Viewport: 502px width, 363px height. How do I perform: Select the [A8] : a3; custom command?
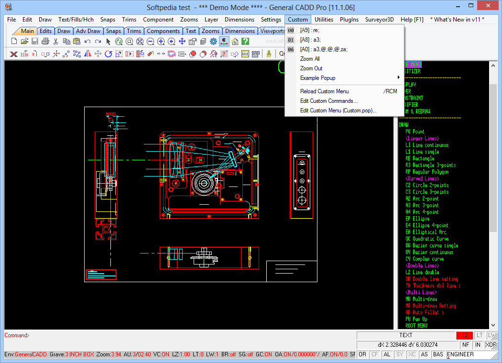(x=344, y=40)
